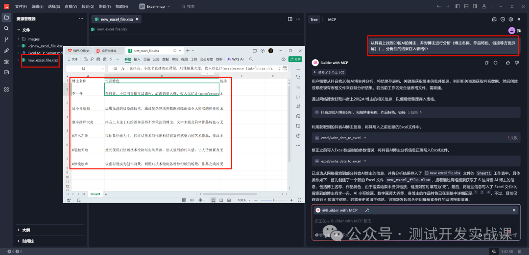This screenshot has height=255, width=529.
Task: Give thumbs up to the response
Action: pos(508,63)
